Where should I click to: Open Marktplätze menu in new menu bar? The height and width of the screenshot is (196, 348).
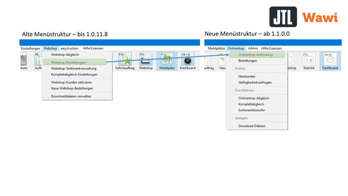click(216, 48)
